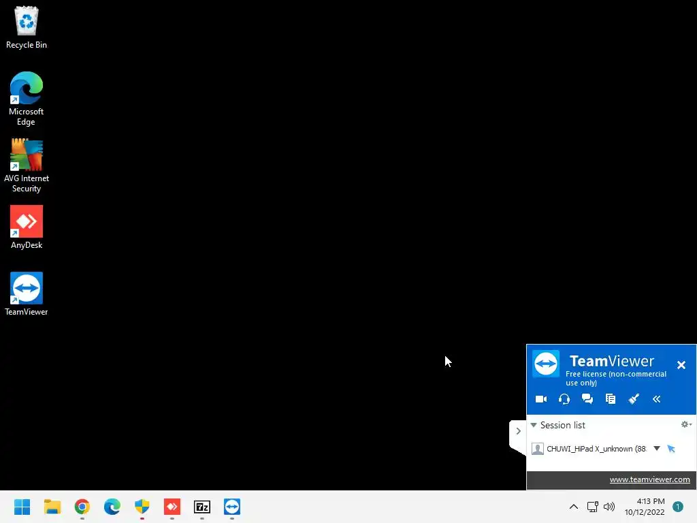Open the whiteboard pen tool in TeamViewer
Viewport: 697px width, 523px height.
[634, 399]
